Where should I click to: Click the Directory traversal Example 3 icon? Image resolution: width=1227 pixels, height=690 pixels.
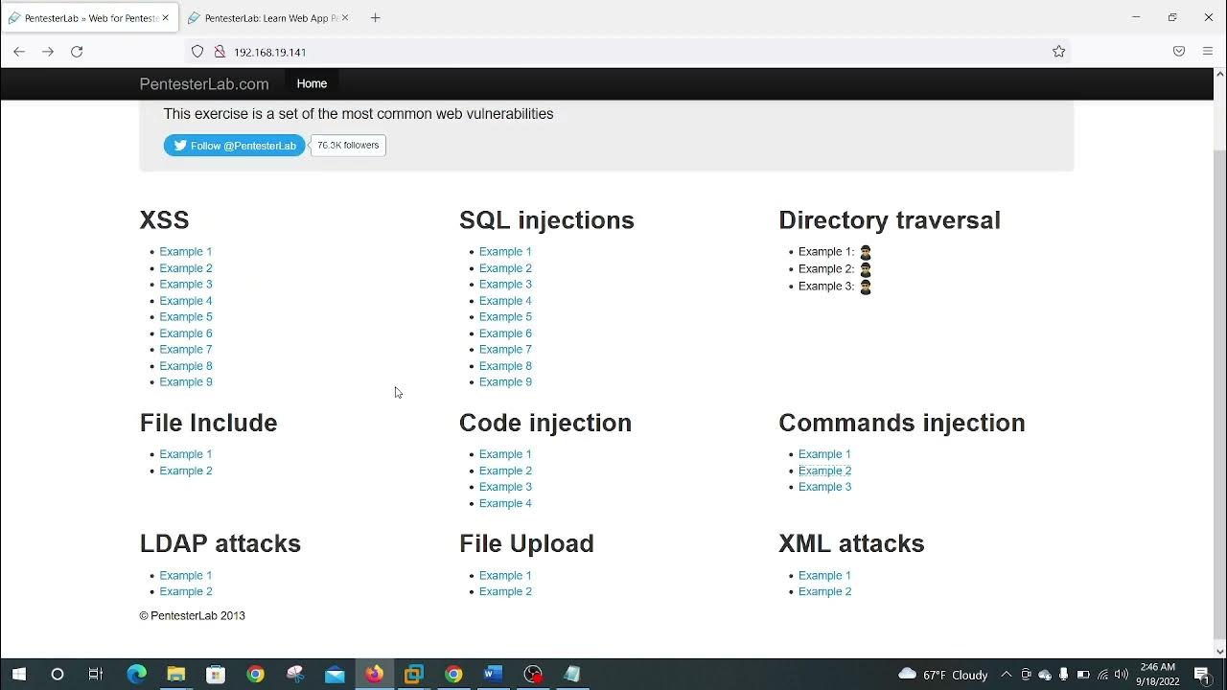pyautogui.click(x=866, y=287)
